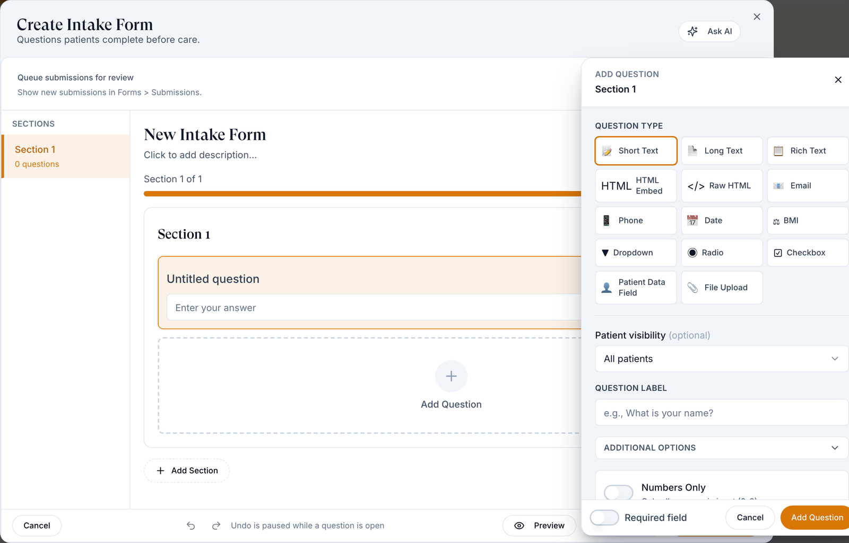849x543 pixels.
Task: Pick the Phone question type
Action: (636, 220)
